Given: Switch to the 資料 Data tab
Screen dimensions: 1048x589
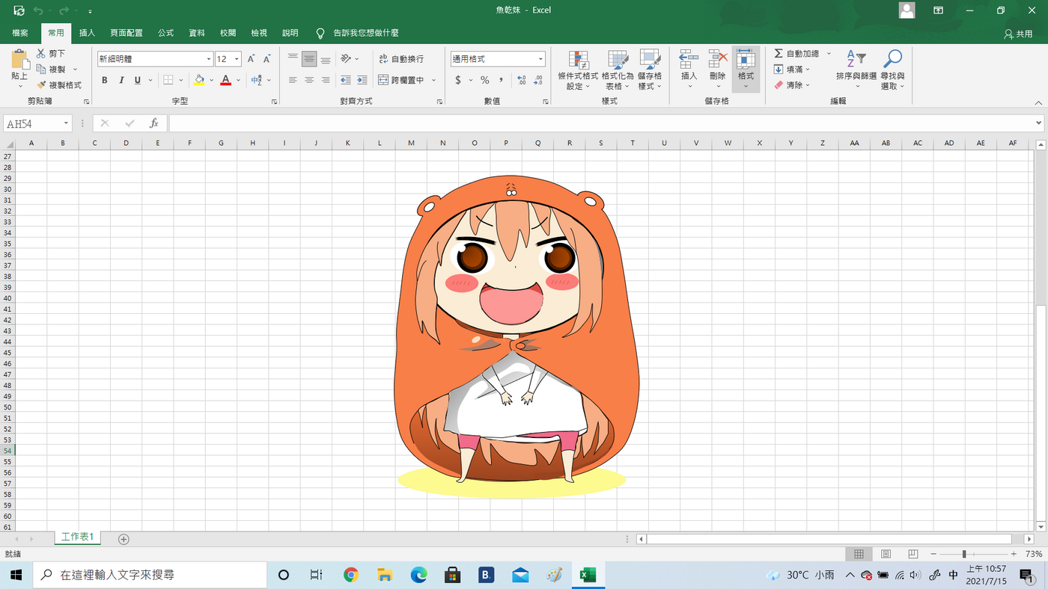Looking at the screenshot, I should tap(197, 34).
